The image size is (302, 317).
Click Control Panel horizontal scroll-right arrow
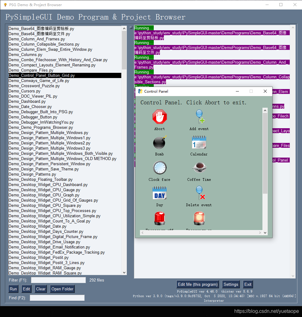click(x=260, y=233)
